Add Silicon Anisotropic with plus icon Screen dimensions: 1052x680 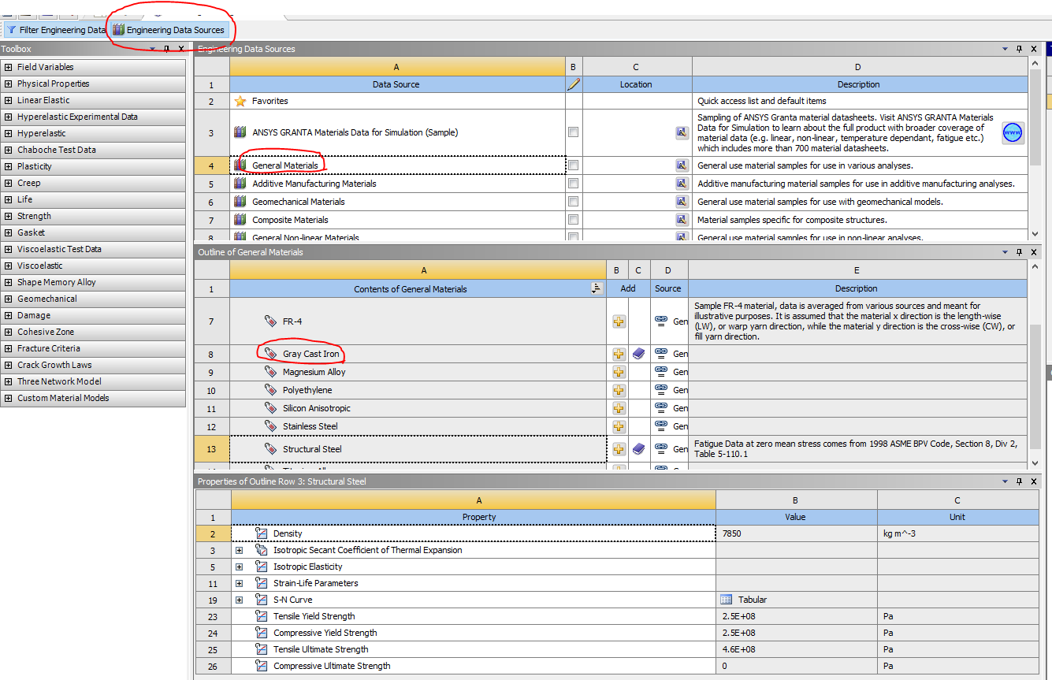coord(619,408)
